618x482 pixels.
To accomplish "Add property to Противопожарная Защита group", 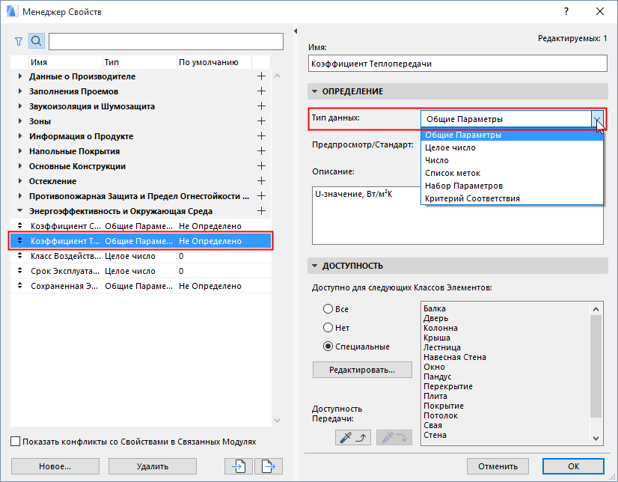I will [x=261, y=196].
